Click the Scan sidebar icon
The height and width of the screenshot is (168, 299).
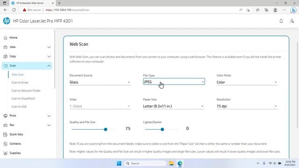(5, 66)
